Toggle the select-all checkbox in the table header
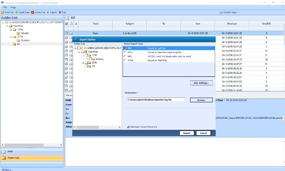The height and width of the screenshot is (171, 285). coord(66,24)
